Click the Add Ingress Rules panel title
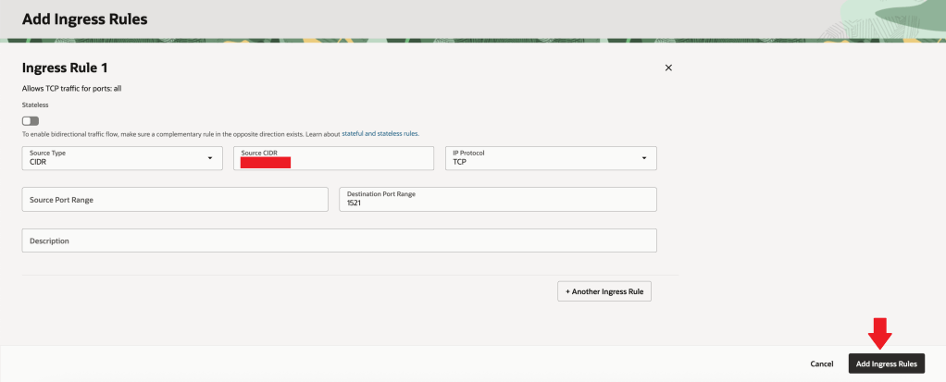The width and height of the screenshot is (946, 382). [x=84, y=18]
